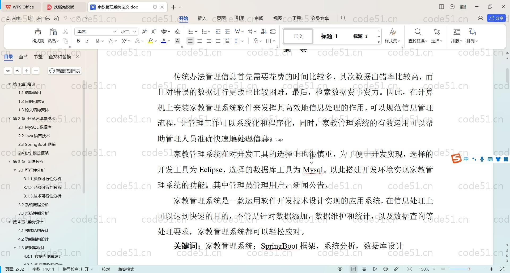Click the Align Left icon
Viewport: 510px width, 273px height.
[x=190, y=41]
